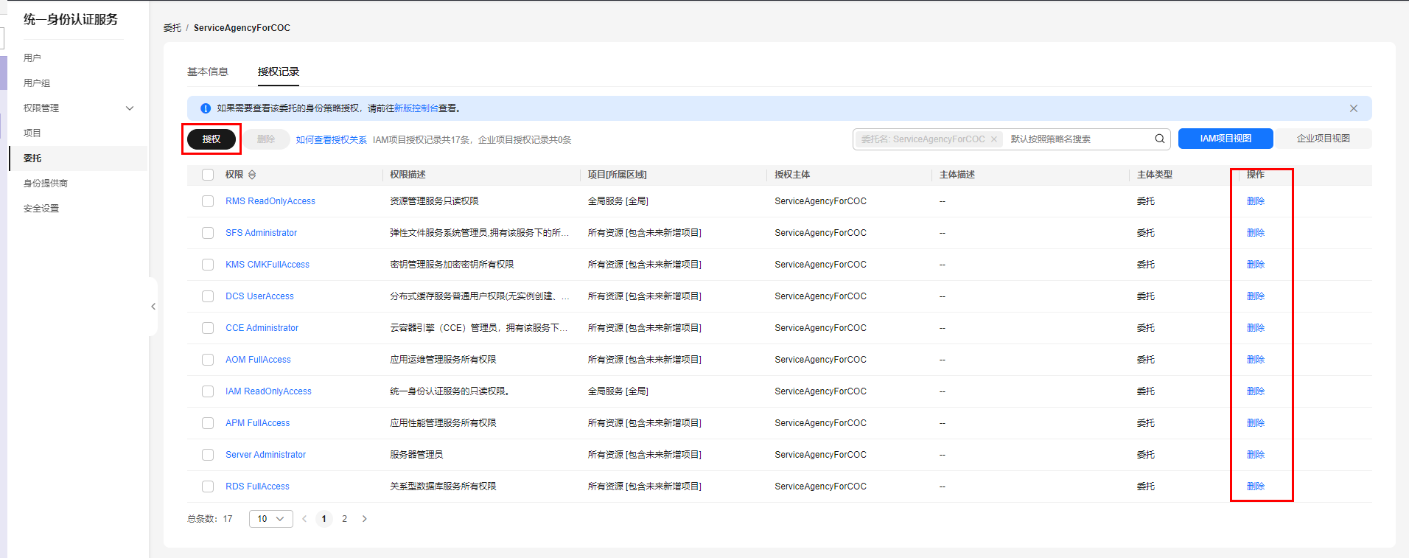Click the previous page arrow
Image resolution: width=1409 pixels, height=558 pixels.
click(304, 519)
